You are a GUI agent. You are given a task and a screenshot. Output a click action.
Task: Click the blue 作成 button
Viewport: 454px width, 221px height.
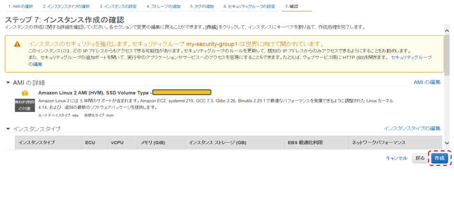440,158
